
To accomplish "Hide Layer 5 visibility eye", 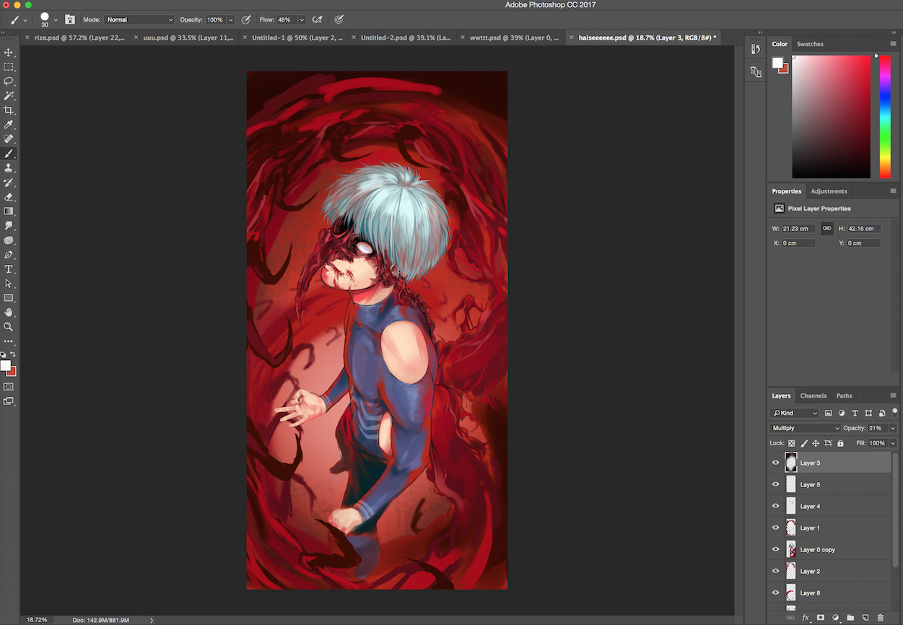I will point(776,484).
